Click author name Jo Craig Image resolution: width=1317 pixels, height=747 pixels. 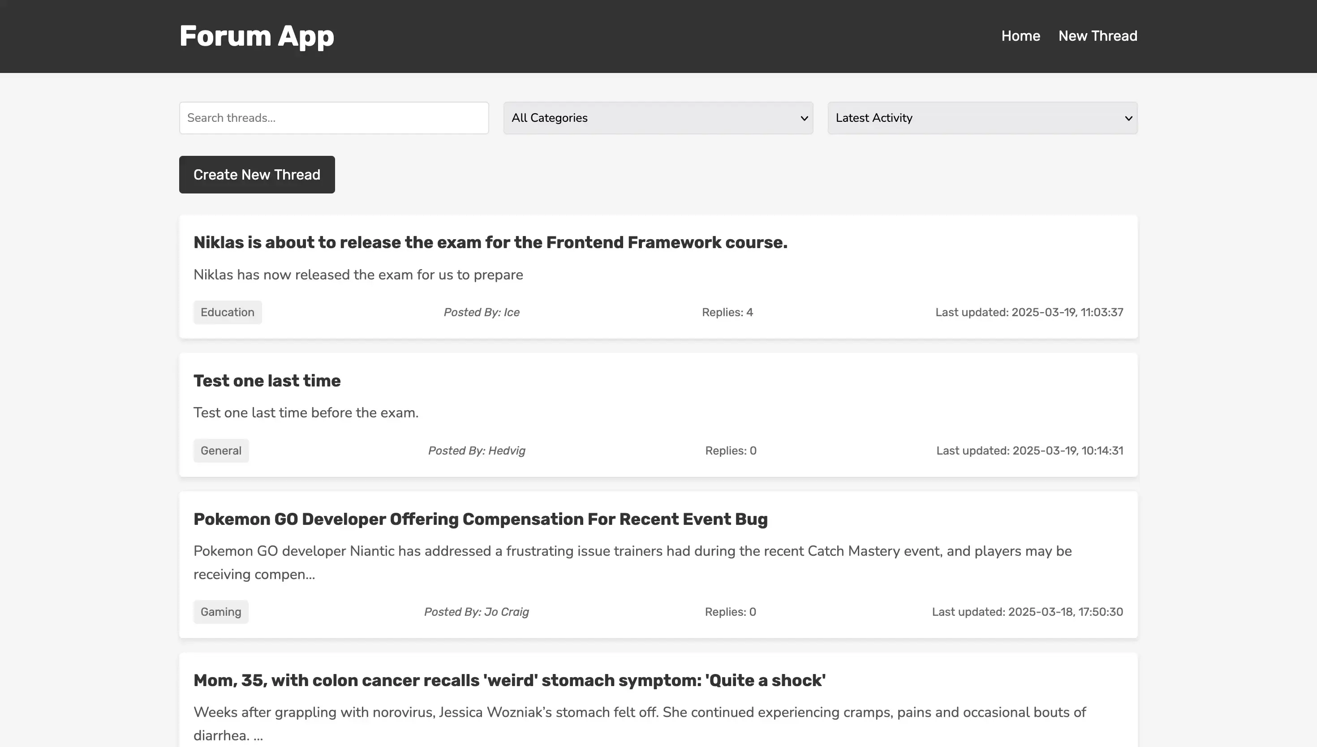point(476,612)
